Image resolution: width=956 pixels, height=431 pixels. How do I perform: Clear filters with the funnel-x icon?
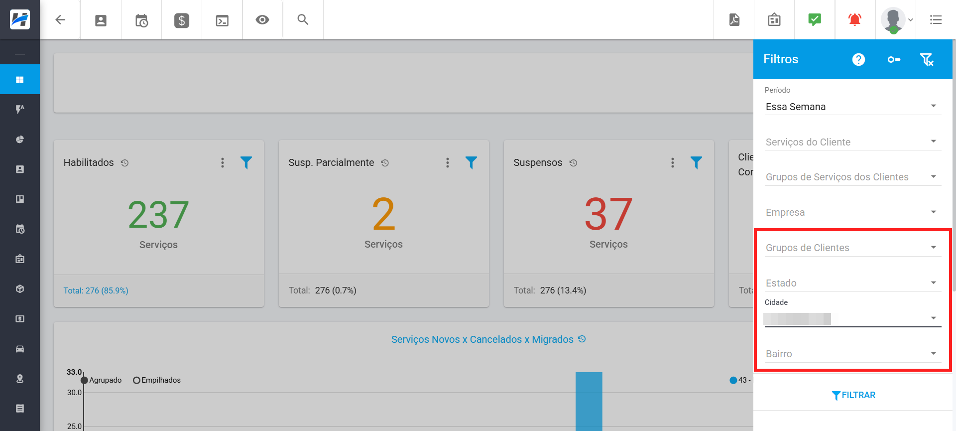[927, 60]
